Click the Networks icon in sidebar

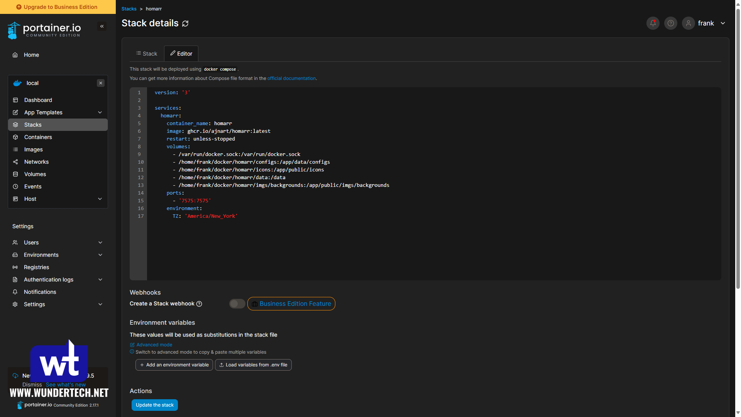(x=16, y=161)
